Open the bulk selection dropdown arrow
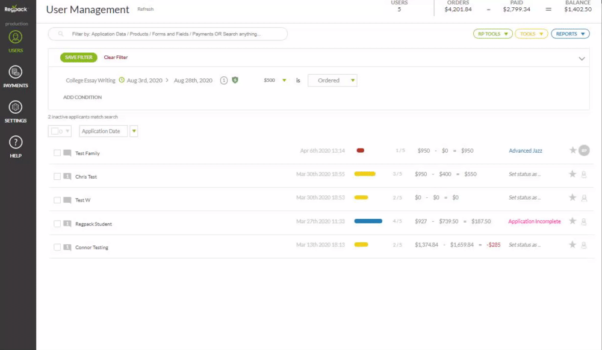This screenshot has height=350, width=602. click(x=67, y=131)
